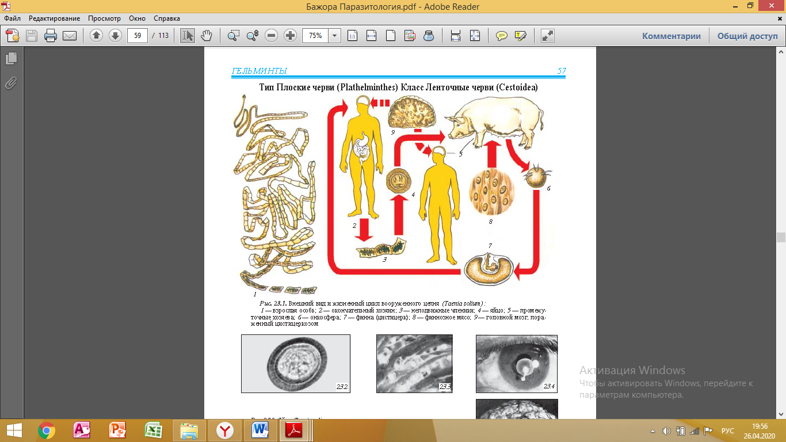Screen dimensions: 786x442
Task: Print the document using printer icon
Action: pyautogui.click(x=51, y=36)
